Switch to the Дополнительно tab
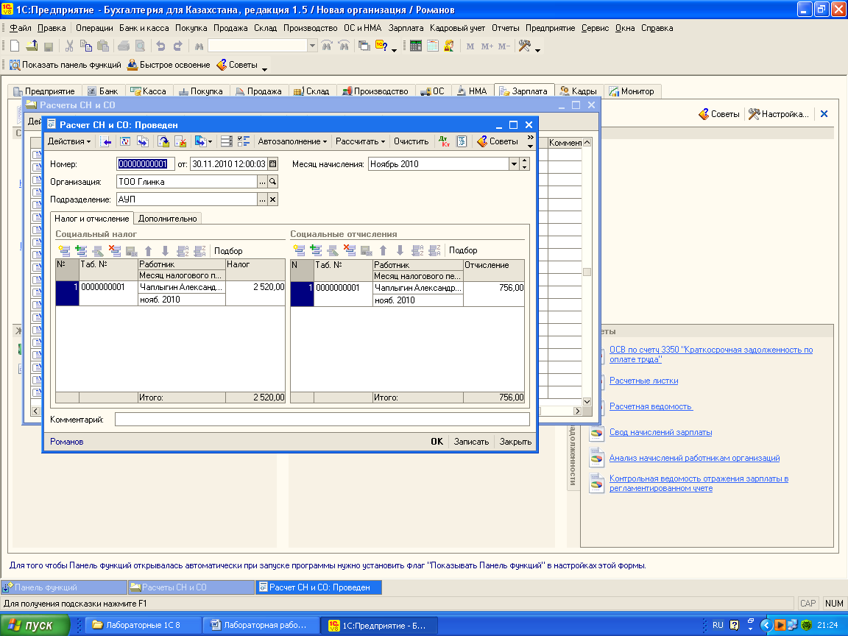This screenshot has height=636, width=848. (x=167, y=219)
